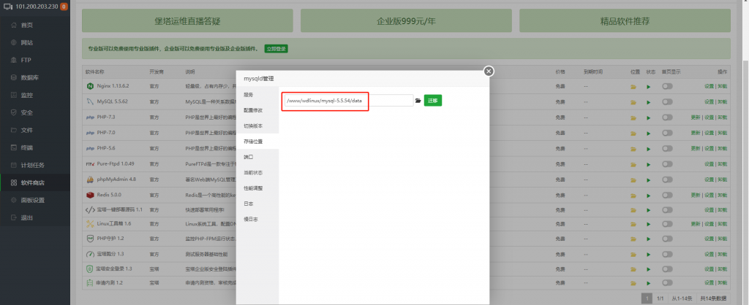Image resolution: width=749 pixels, height=305 pixels.
Task: Click the green play status icon for PHP-7.3
Action: click(x=649, y=117)
